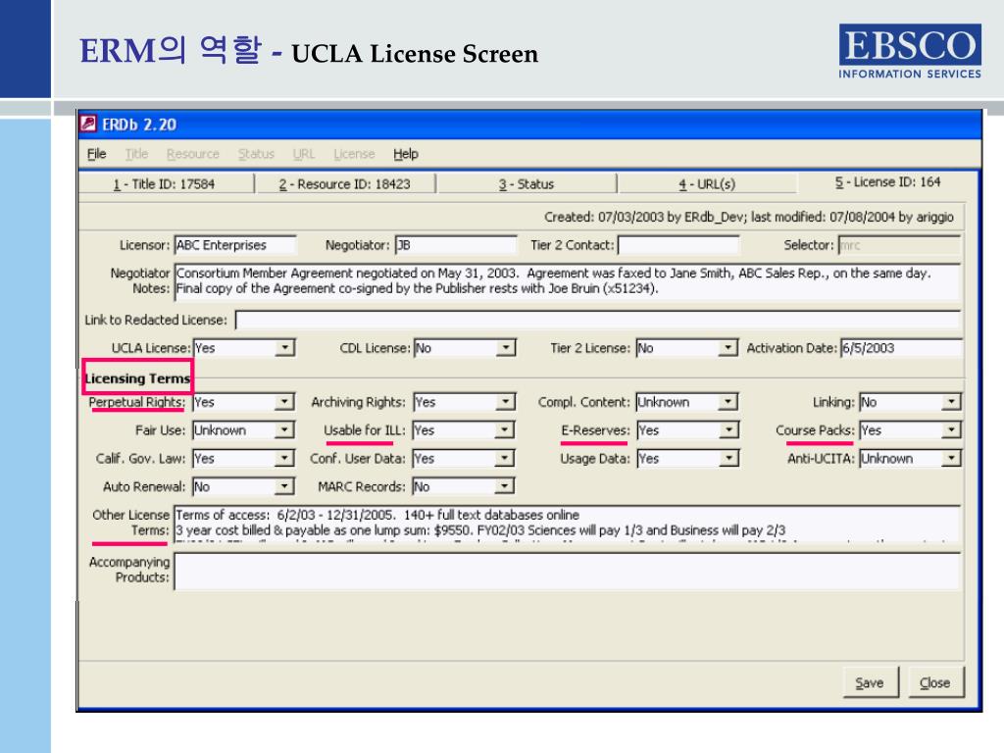Screen dimensions: 1004x753
Task: Expand the Usage Data dropdown
Action: point(728,458)
